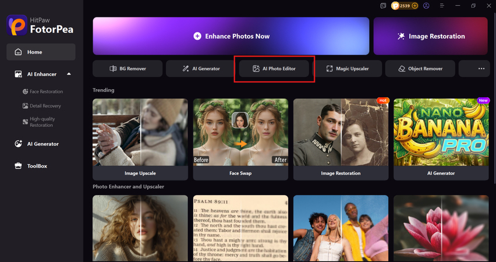This screenshot has height=262, width=496.
Task: Click the Face Restoration icon
Action: click(x=25, y=91)
